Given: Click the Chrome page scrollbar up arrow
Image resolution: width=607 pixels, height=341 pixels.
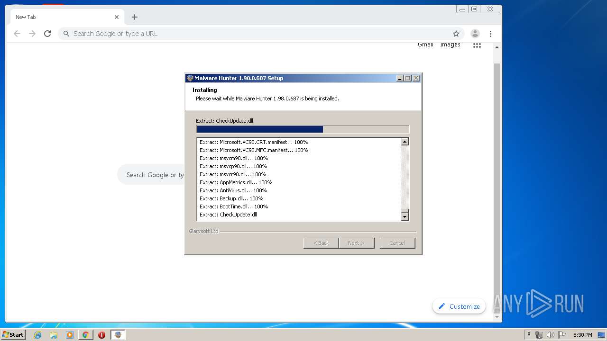Looking at the screenshot, I should point(497,47).
